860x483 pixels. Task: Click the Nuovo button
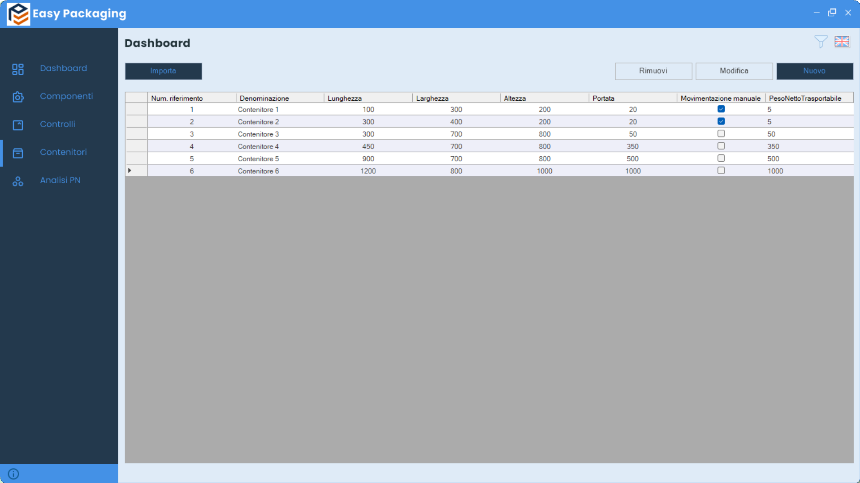point(814,71)
